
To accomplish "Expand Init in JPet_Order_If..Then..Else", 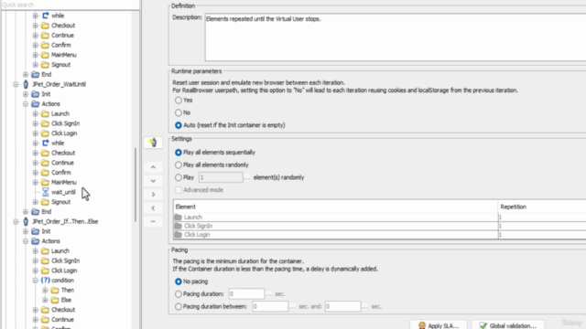I will (26, 231).
